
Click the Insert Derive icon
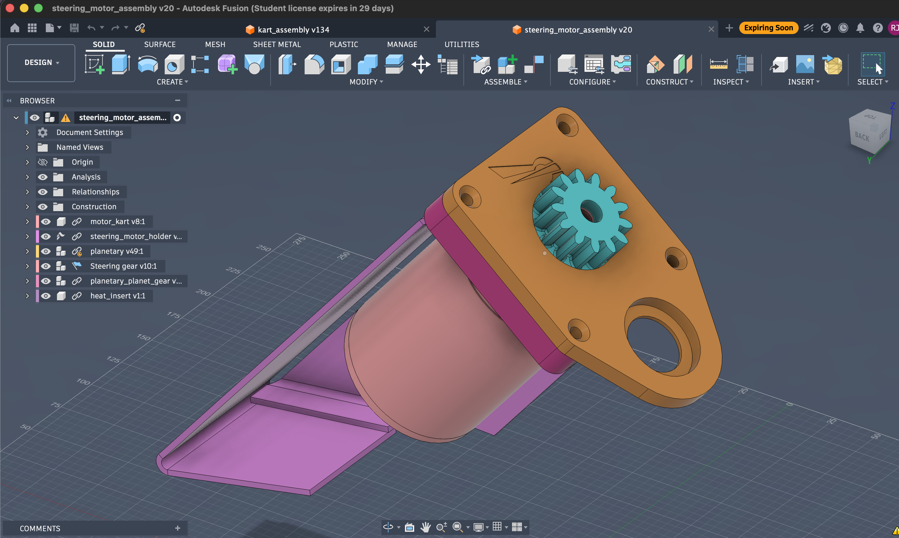778,64
